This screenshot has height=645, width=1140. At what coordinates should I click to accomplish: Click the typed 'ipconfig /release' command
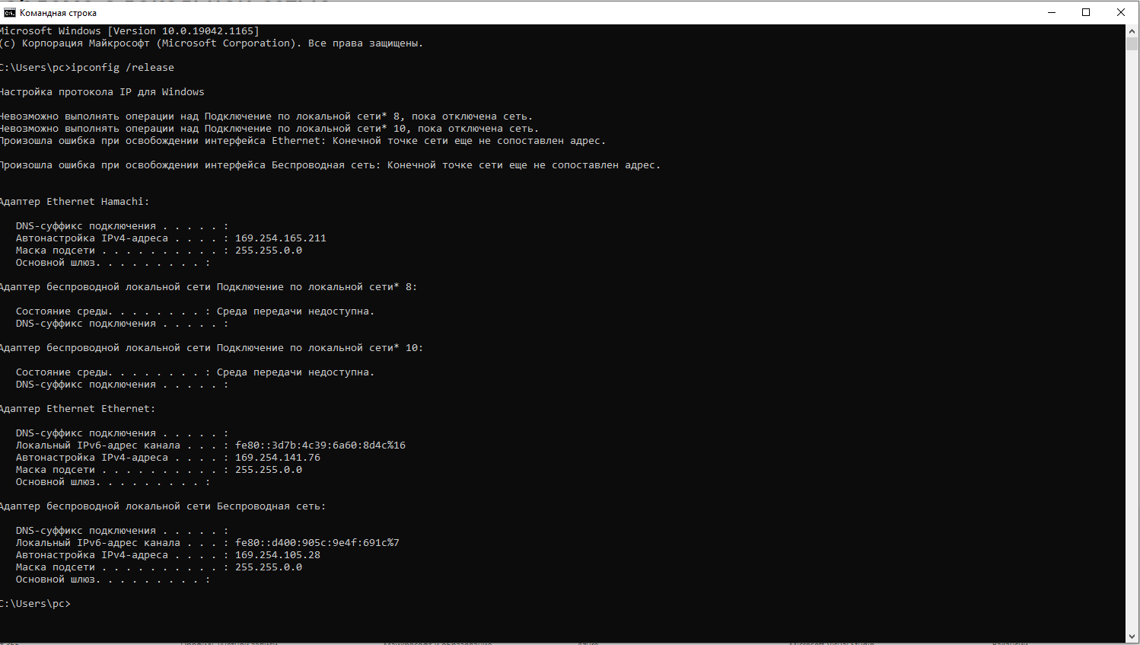[123, 68]
